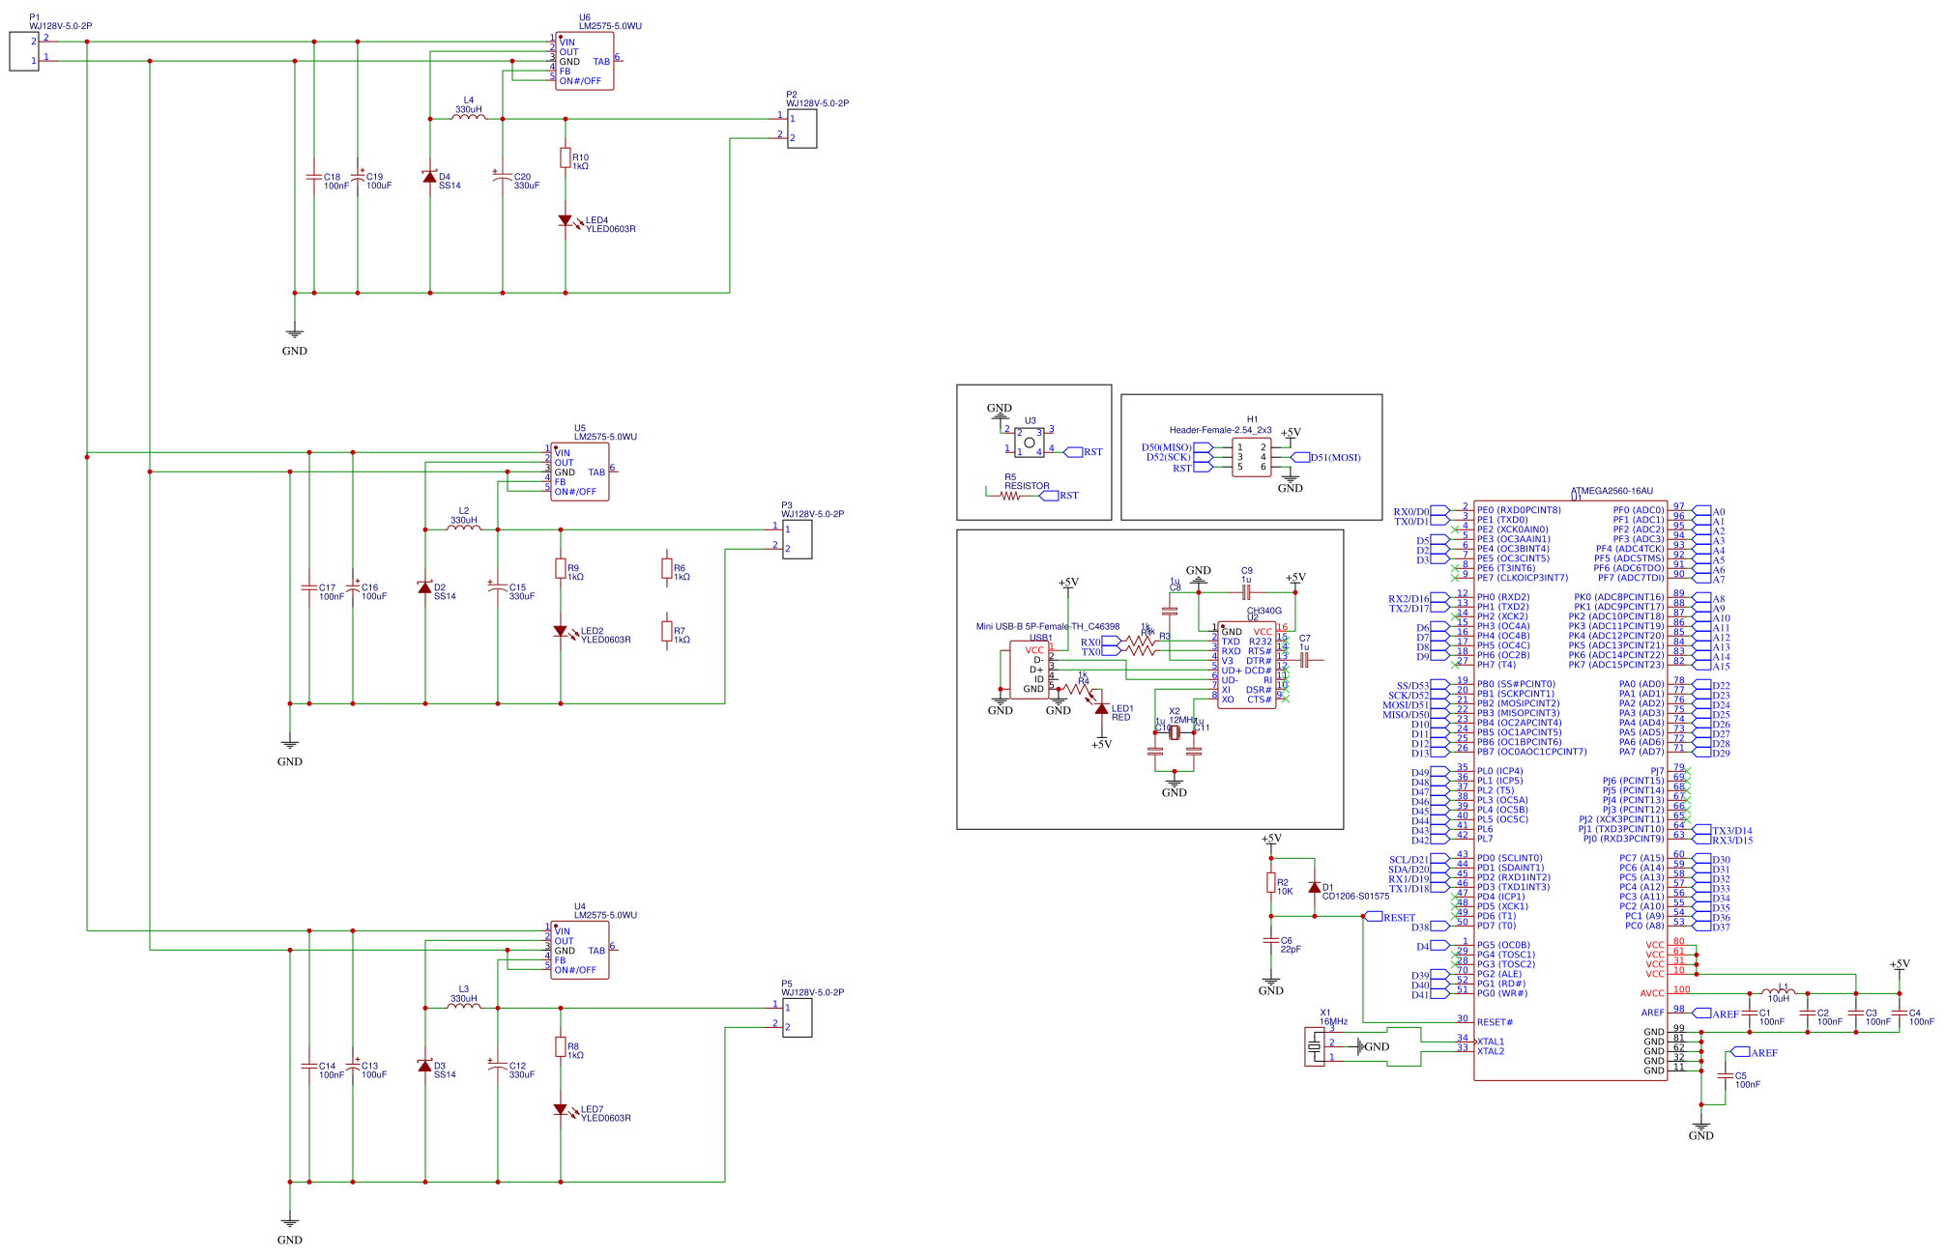Select the CH340G chip U2
1946x1257 pixels.
1247,667
